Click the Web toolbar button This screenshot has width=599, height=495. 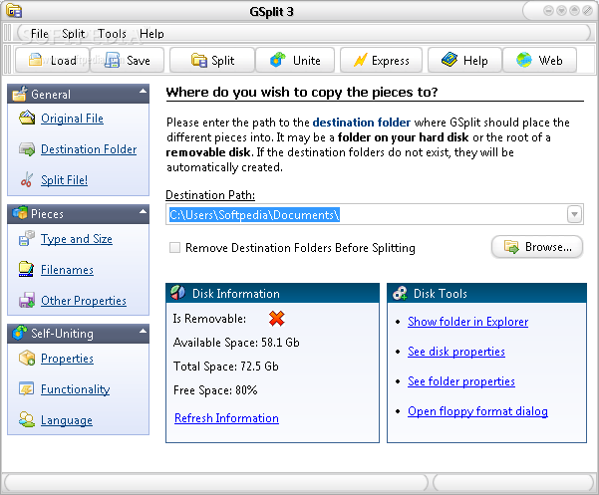tap(539, 61)
